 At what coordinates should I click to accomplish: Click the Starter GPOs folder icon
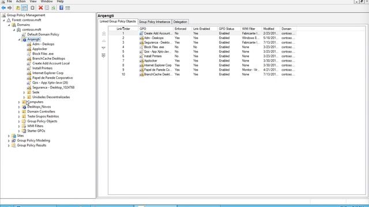(x=24, y=131)
